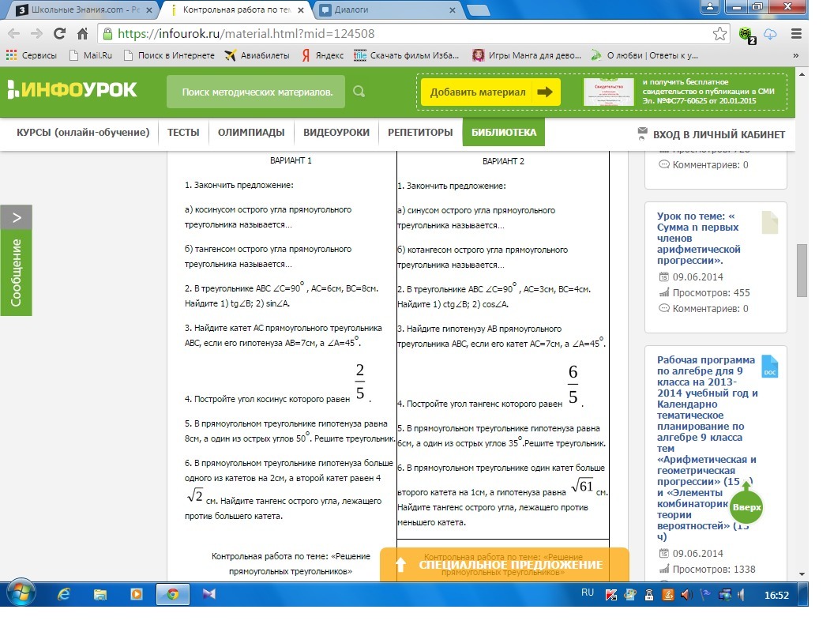Go to browser home page icon
The width and height of the screenshot is (834, 632).
tap(82, 33)
